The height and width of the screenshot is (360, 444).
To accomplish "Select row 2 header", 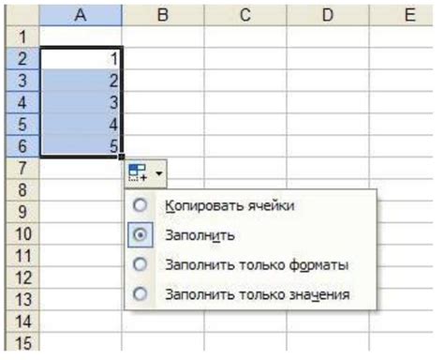I will point(22,58).
